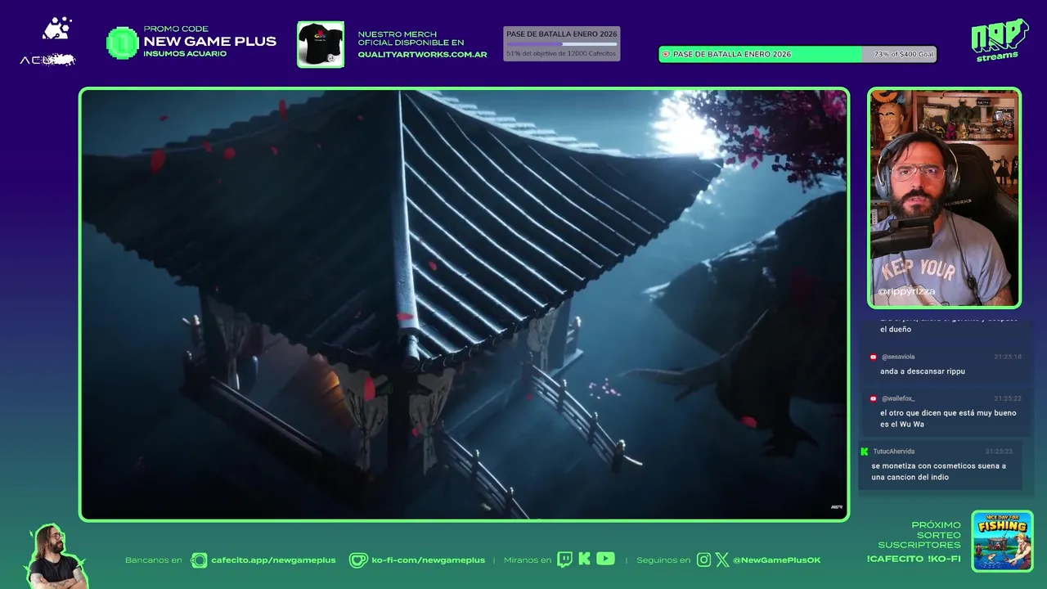The width and height of the screenshot is (1047, 589).
Task: Click the Ko-fi icon in goal bar
Action: 666,55
